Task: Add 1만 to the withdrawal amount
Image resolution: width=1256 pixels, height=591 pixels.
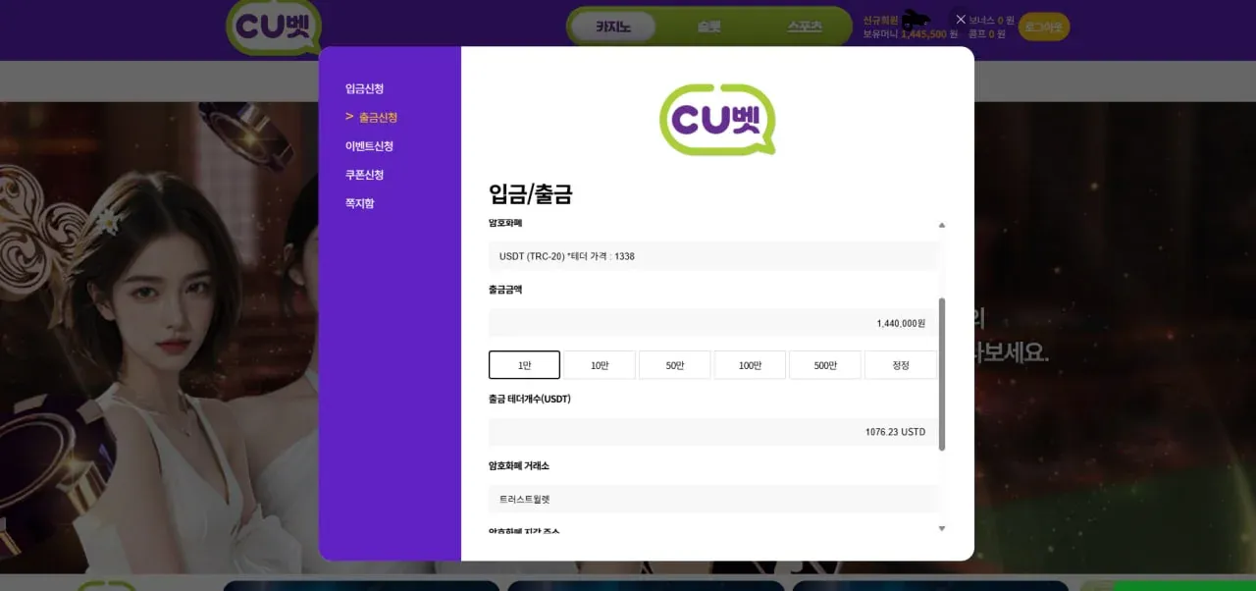Action: click(x=524, y=365)
